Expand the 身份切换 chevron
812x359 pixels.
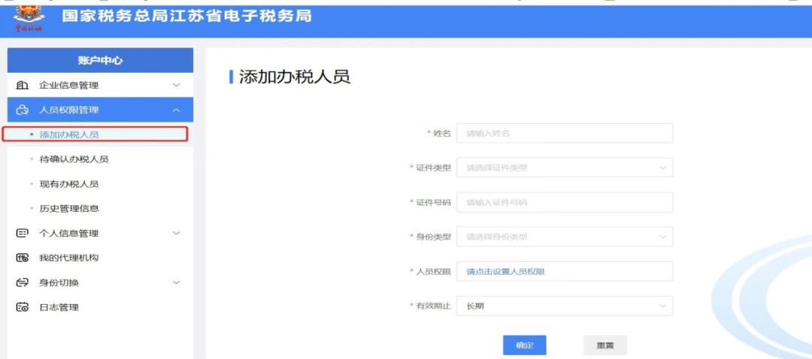pyautogui.click(x=176, y=282)
